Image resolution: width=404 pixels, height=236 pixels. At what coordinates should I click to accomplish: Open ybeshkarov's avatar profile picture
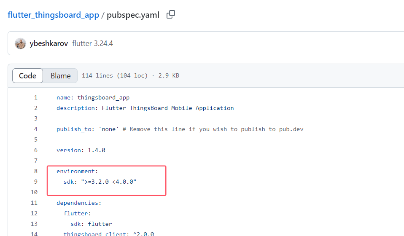click(20, 43)
